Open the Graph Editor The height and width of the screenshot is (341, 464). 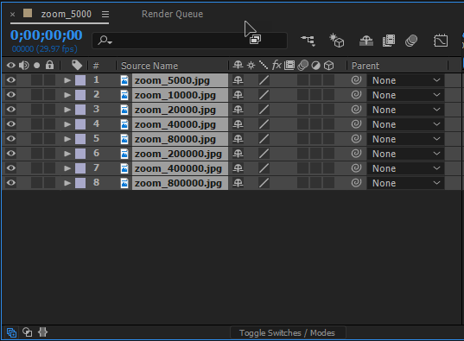point(441,41)
